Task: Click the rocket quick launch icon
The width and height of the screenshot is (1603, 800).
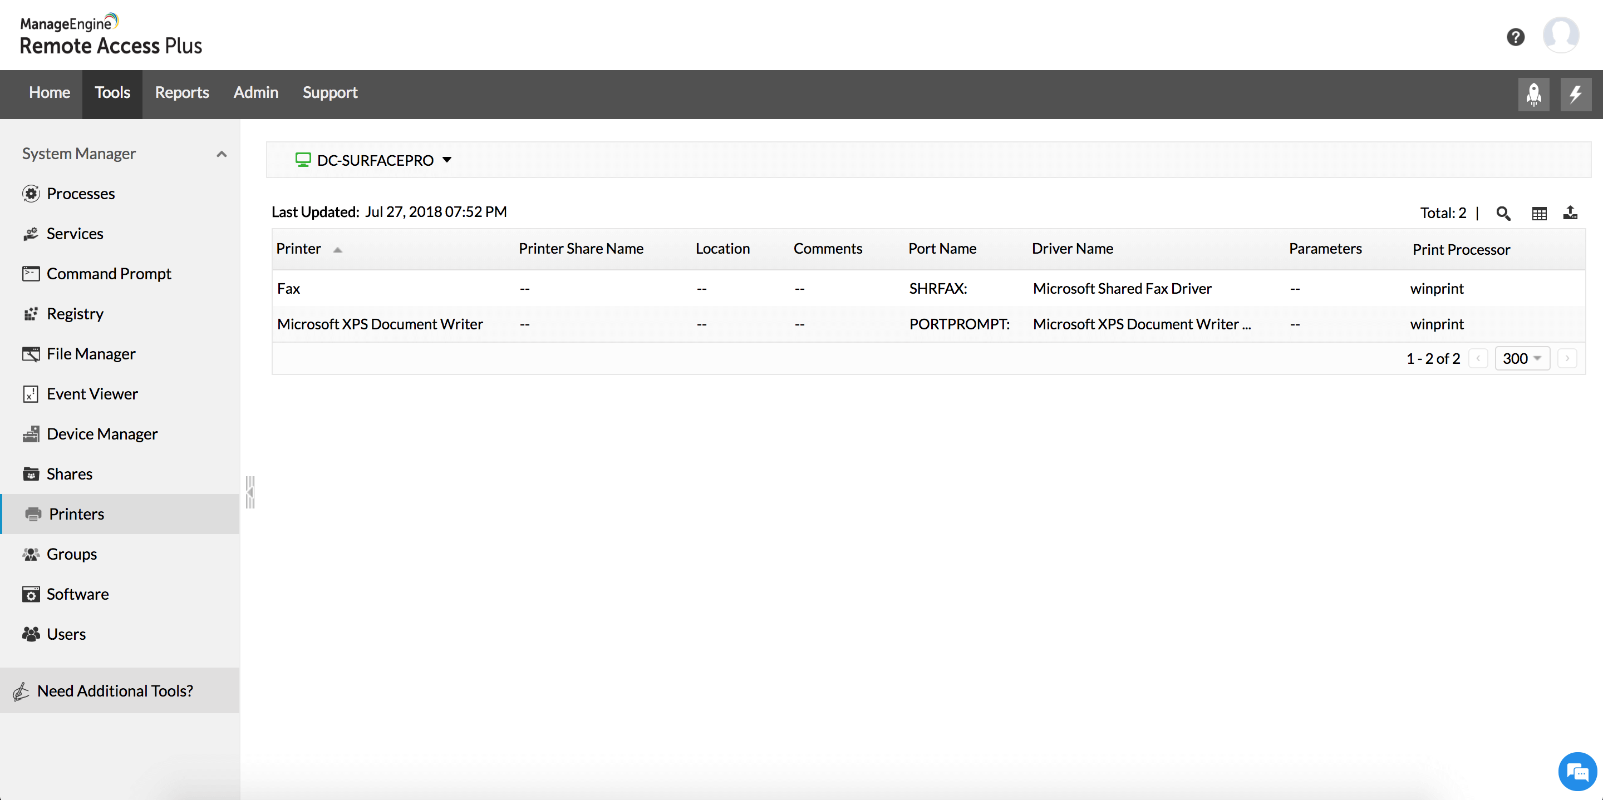Action: pyautogui.click(x=1533, y=94)
